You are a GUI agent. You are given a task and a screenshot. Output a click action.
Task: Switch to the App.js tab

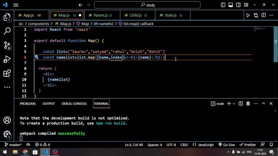pyautogui.click(x=32, y=15)
